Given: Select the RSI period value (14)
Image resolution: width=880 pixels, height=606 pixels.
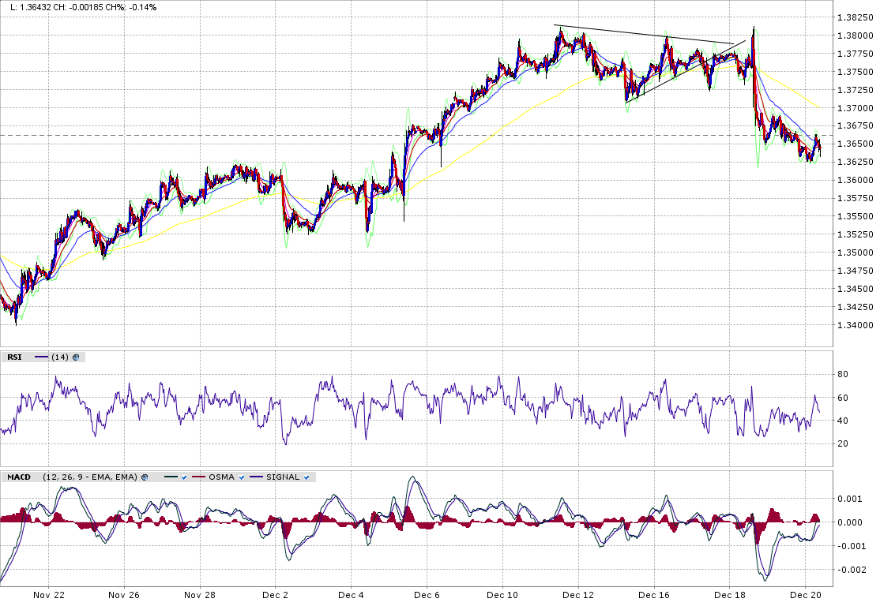Looking at the screenshot, I should 59,357.
